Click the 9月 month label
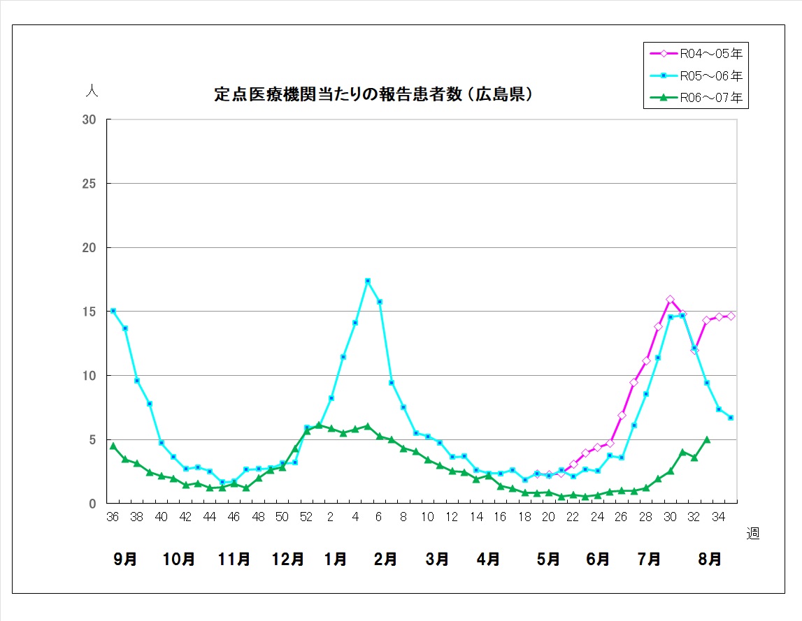Image resolution: width=802 pixels, height=621 pixels. point(124,559)
